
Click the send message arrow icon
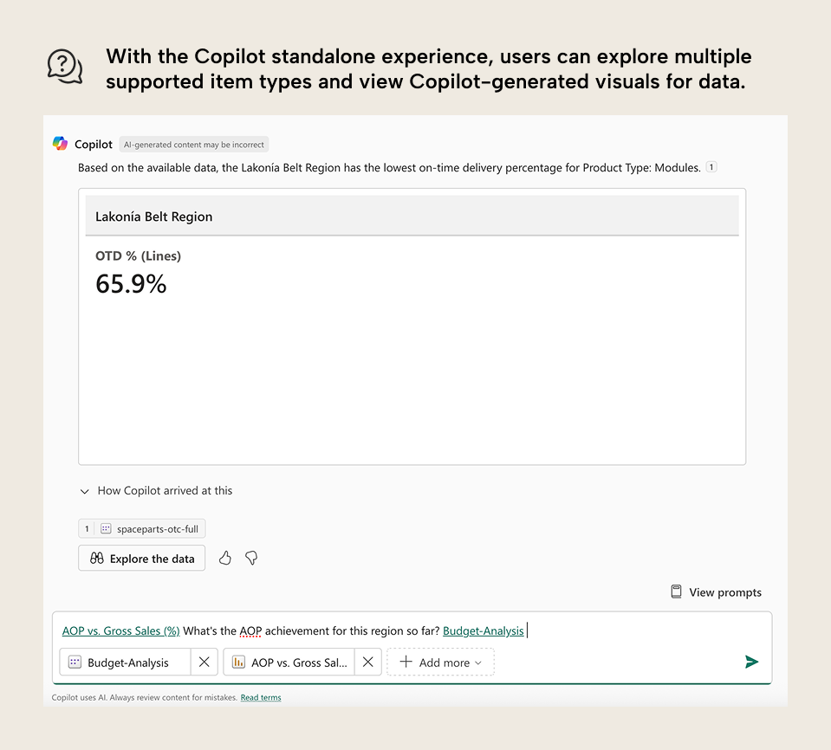[751, 662]
